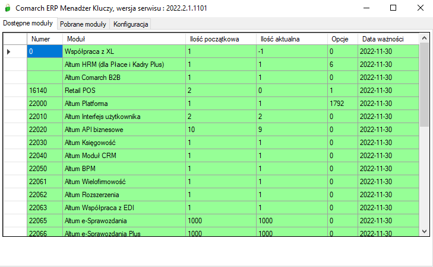Click scrollbar up arrow of module table
433x267 pixels.
425,38
